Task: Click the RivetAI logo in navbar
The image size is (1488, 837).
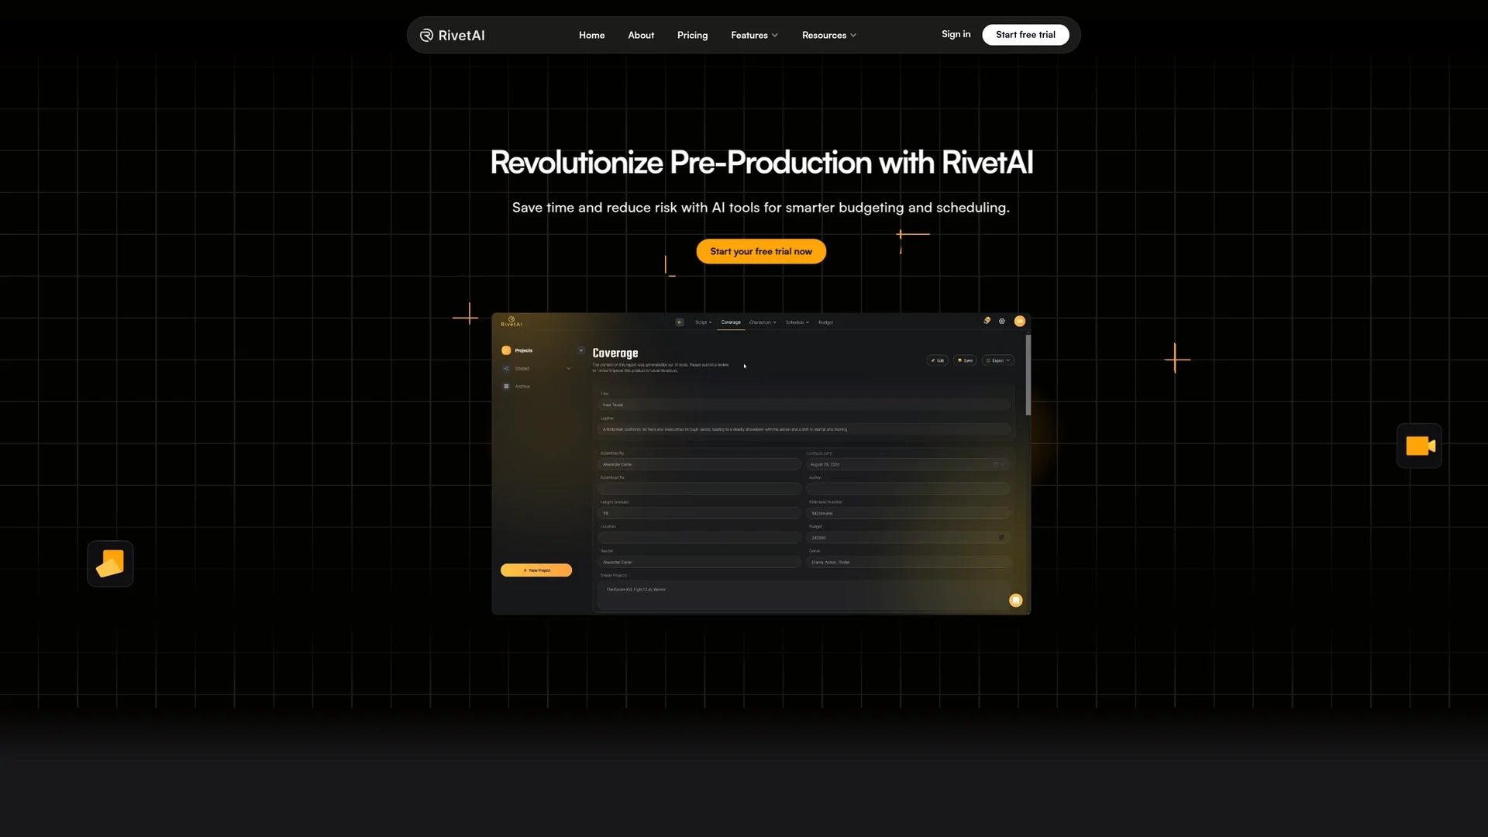Action: (x=452, y=35)
